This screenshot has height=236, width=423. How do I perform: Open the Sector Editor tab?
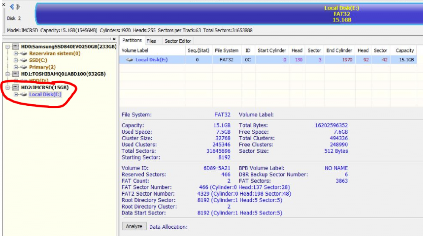pyautogui.click(x=178, y=41)
